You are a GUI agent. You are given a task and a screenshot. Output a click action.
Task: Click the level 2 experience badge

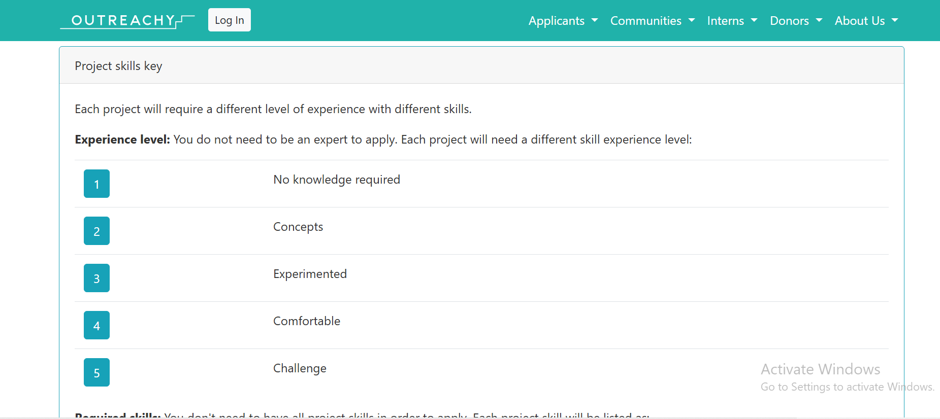(x=96, y=231)
